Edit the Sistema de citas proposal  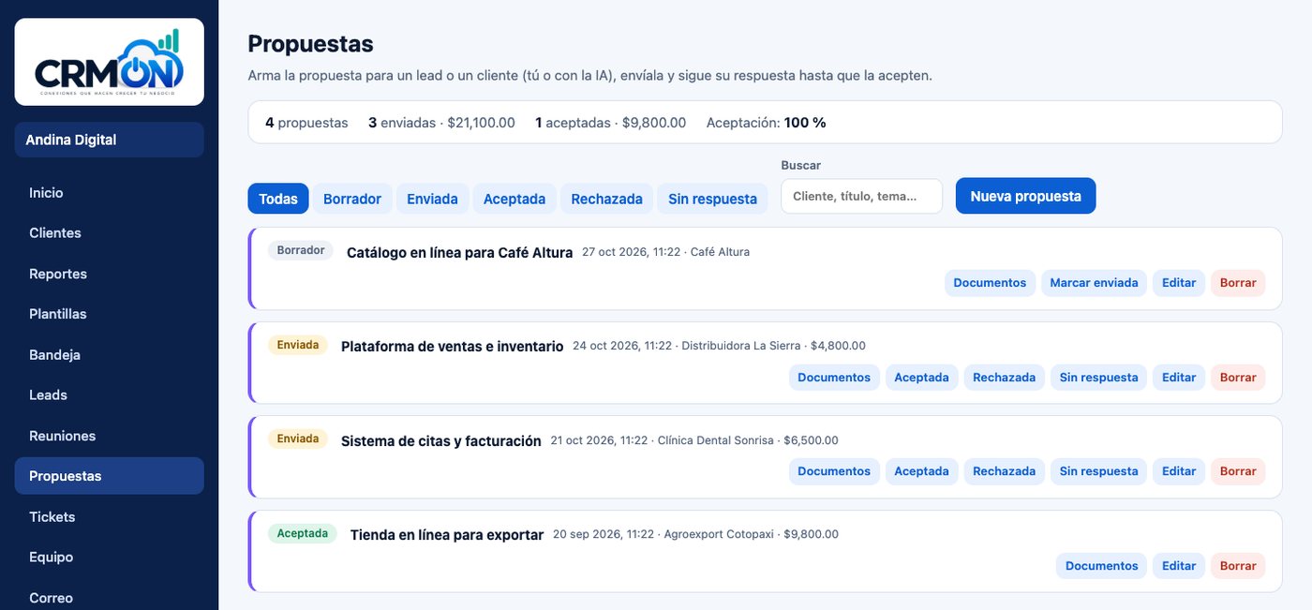(x=1179, y=471)
